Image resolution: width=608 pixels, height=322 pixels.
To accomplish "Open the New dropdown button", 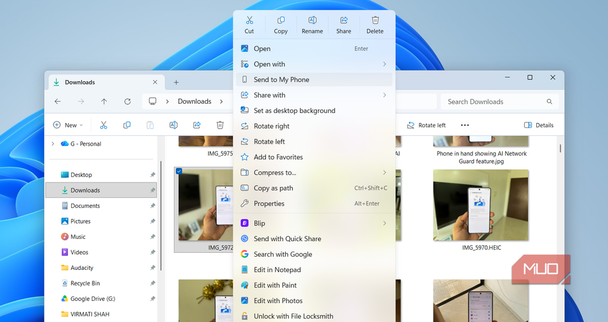I will click(68, 125).
